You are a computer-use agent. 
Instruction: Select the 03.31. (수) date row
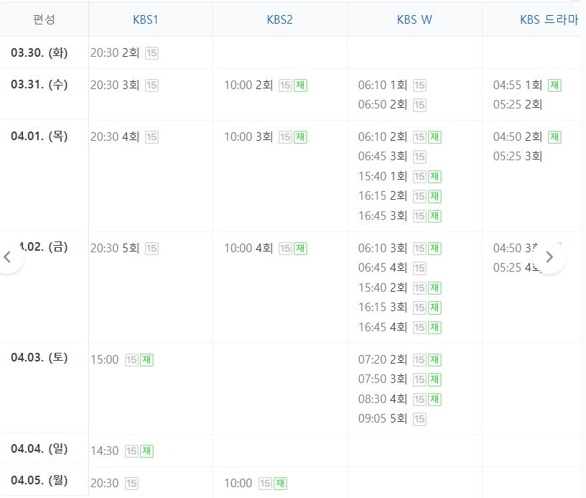(39, 85)
